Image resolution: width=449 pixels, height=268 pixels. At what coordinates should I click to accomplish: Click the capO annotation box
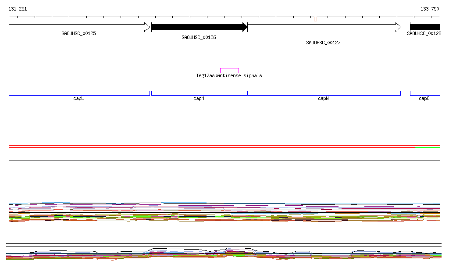(424, 93)
